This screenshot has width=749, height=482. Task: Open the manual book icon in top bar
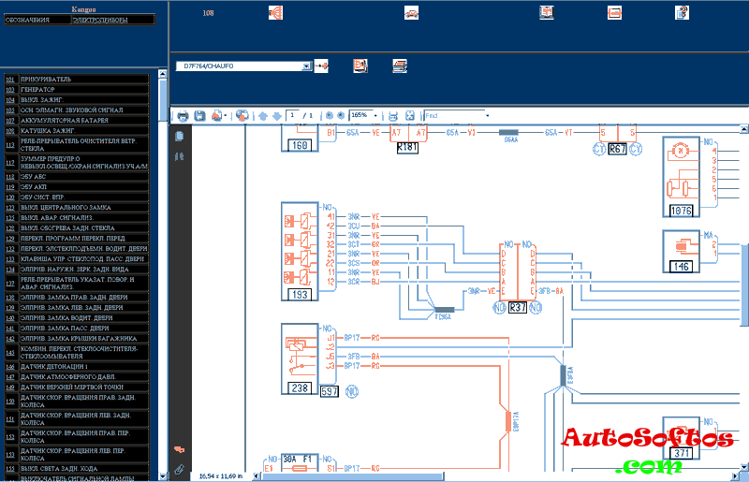[547, 12]
